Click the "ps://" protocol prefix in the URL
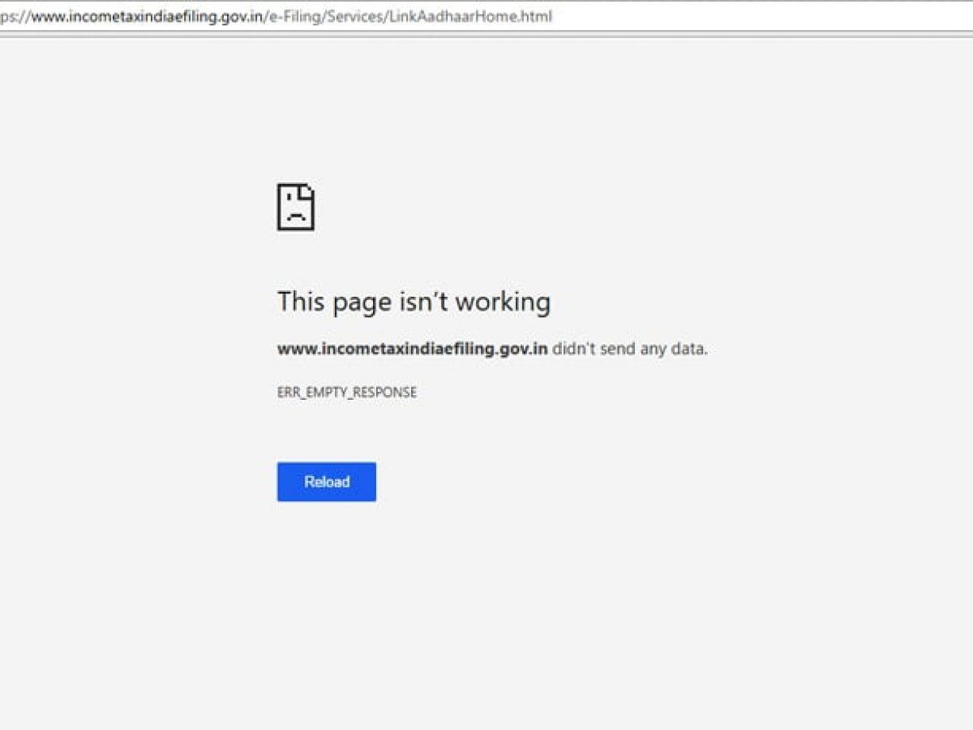Screen dimensions: 973x730 tap(15, 17)
